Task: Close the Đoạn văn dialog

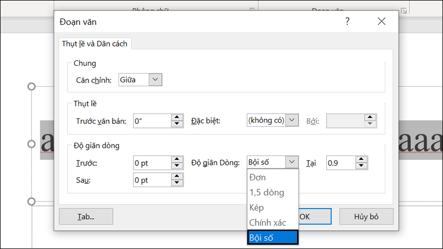Action: 381,22
